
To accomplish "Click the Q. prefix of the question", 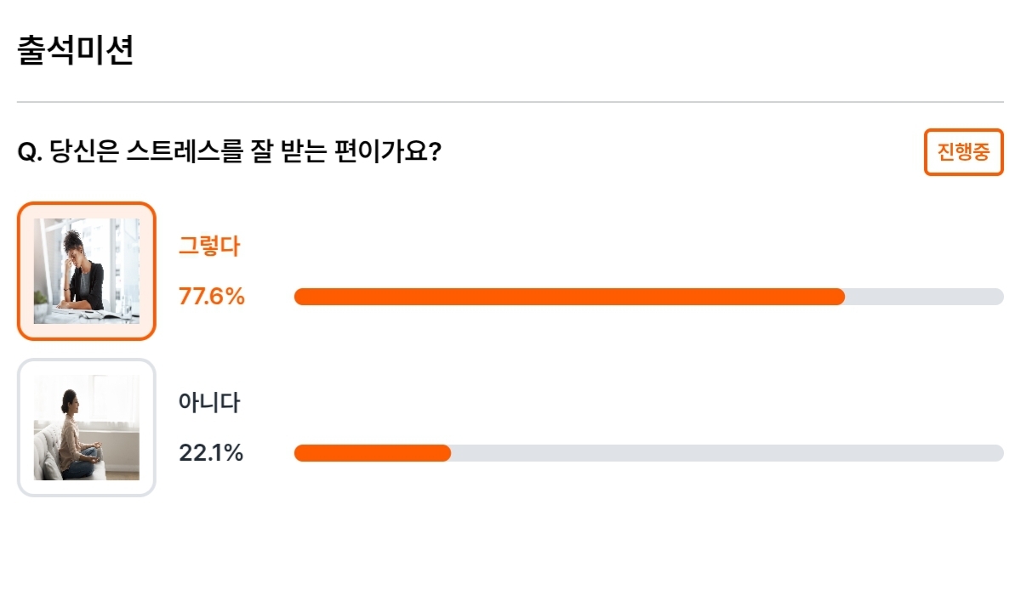I will 30,154.
